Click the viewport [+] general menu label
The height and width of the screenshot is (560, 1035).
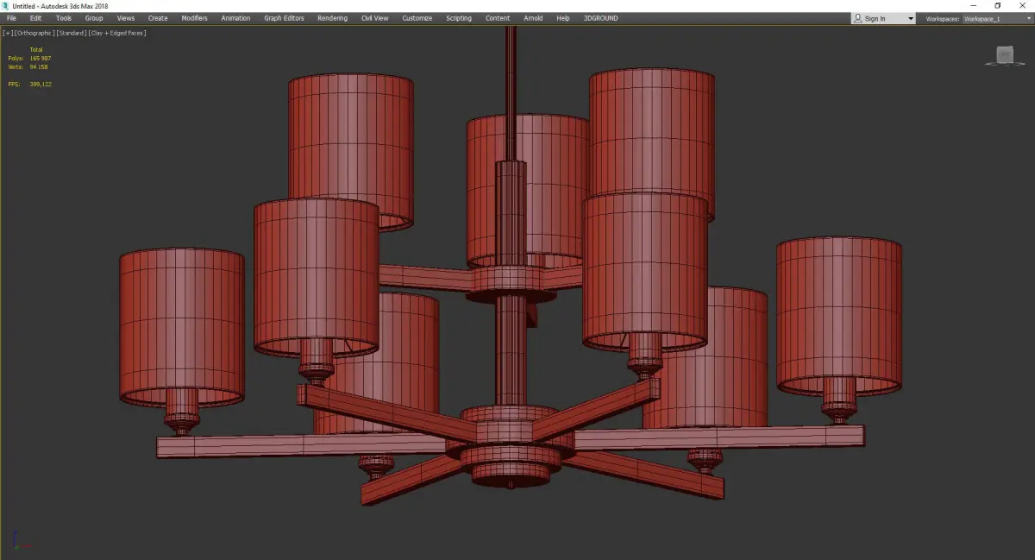pos(8,33)
